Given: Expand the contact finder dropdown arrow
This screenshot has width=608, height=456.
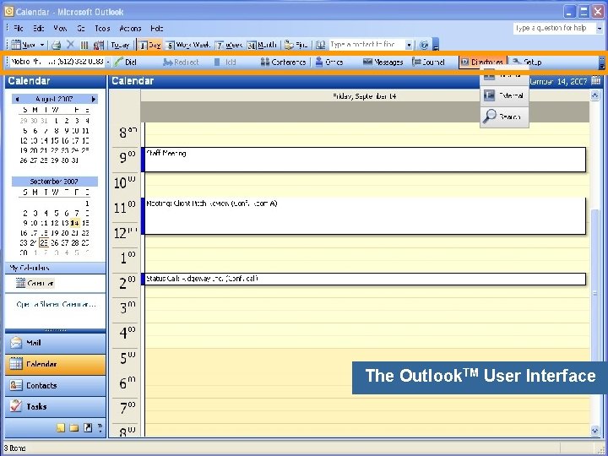Looking at the screenshot, I should point(409,45).
